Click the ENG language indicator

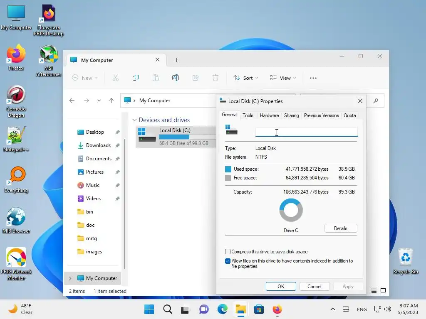(x=362, y=309)
